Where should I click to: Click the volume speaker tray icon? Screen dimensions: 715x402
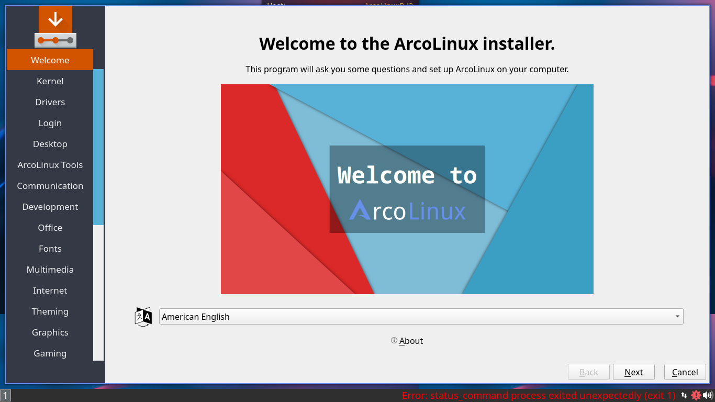(x=708, y=396)
